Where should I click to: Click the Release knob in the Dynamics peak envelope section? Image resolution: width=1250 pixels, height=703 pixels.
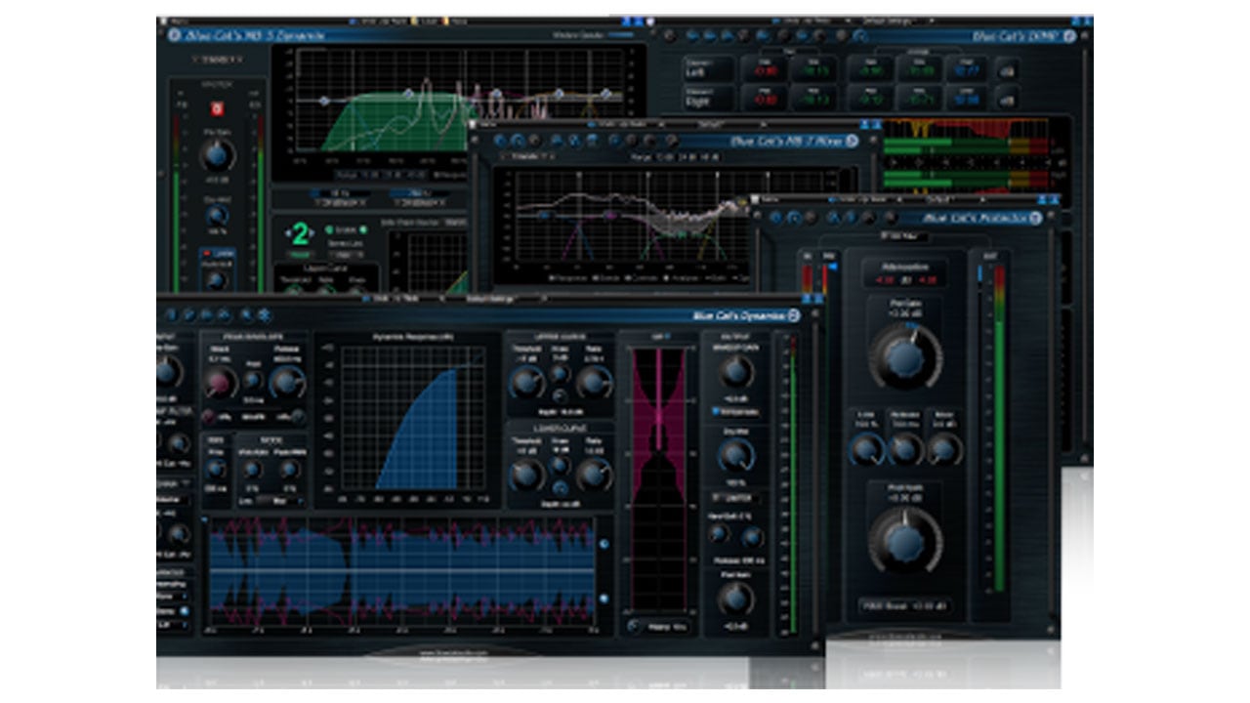coord(286,383)
